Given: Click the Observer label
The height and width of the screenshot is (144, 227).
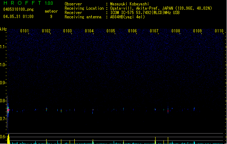Looking at the screenshot, I should [73, 4].
